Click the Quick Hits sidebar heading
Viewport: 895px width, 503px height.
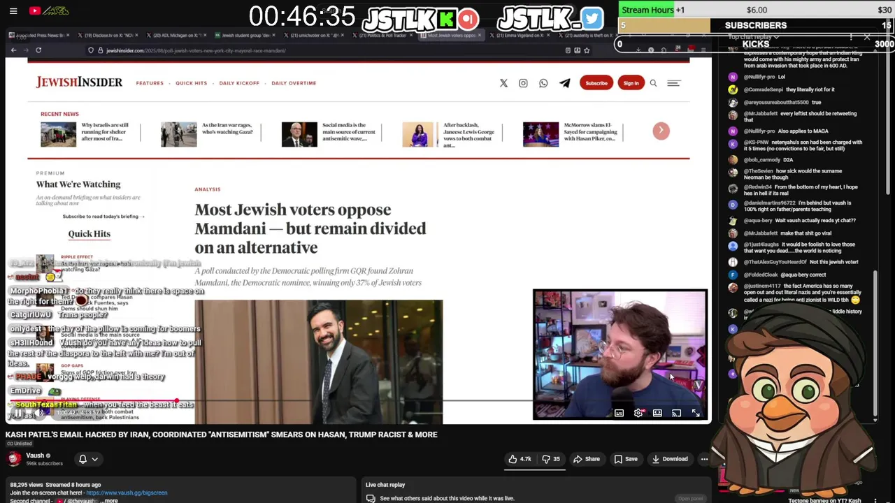(x=89, y=234)
